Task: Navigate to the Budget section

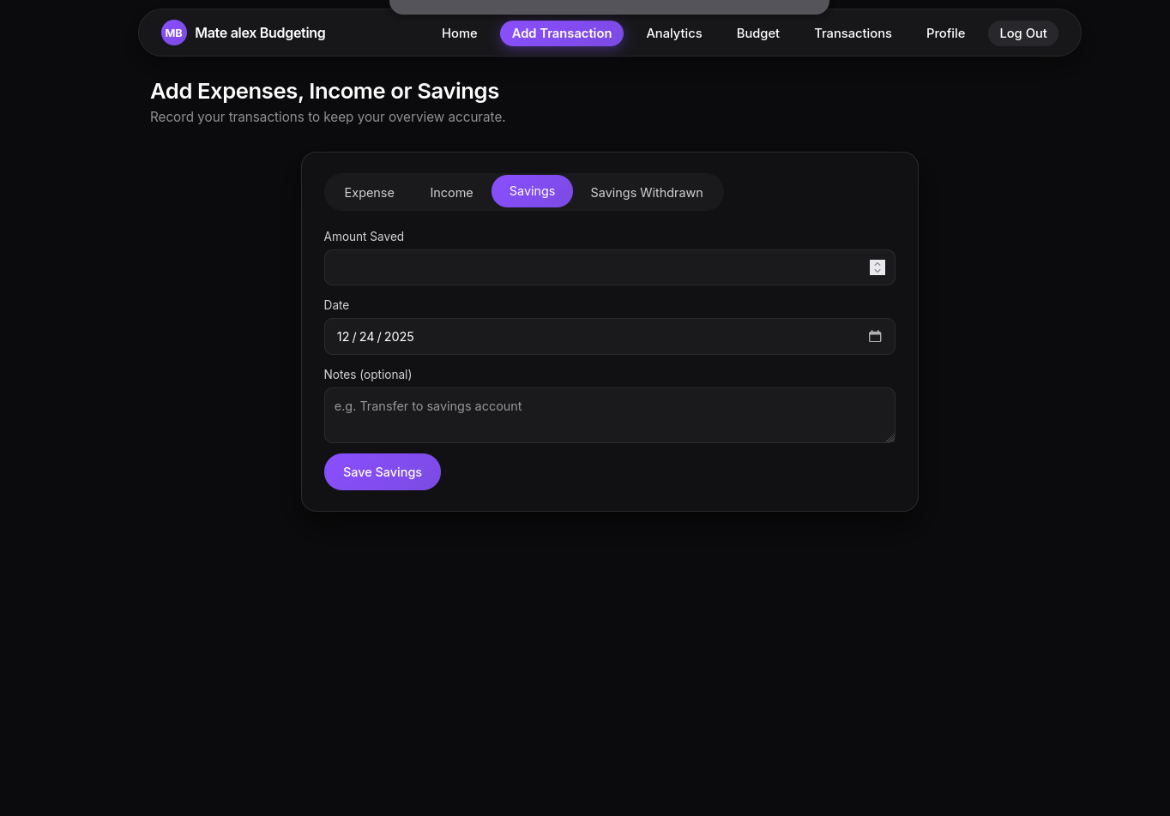Action: tap(757, 33)
